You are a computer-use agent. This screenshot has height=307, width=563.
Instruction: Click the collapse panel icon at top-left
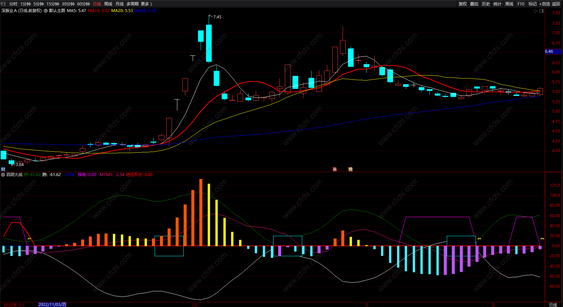click(x=3, y=4)
